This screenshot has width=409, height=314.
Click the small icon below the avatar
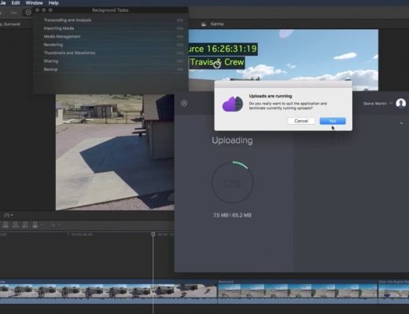(x=400, y=123)
